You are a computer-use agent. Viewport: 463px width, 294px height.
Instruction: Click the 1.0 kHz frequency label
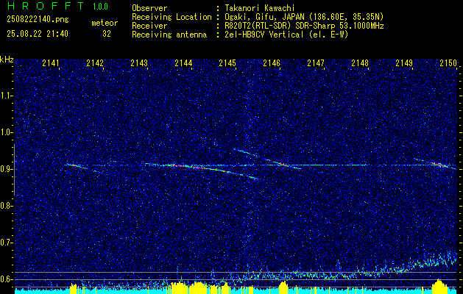pos(6,132)
